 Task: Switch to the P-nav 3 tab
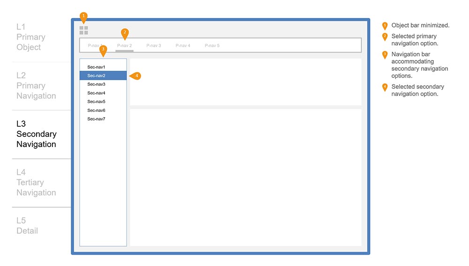(x=153, y=45)
